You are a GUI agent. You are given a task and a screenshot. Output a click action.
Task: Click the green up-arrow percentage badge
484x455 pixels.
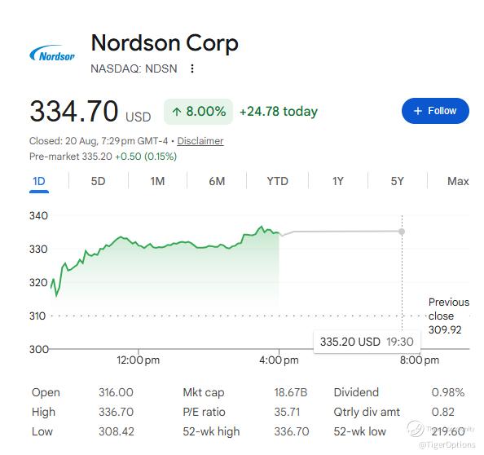point(198,112)
